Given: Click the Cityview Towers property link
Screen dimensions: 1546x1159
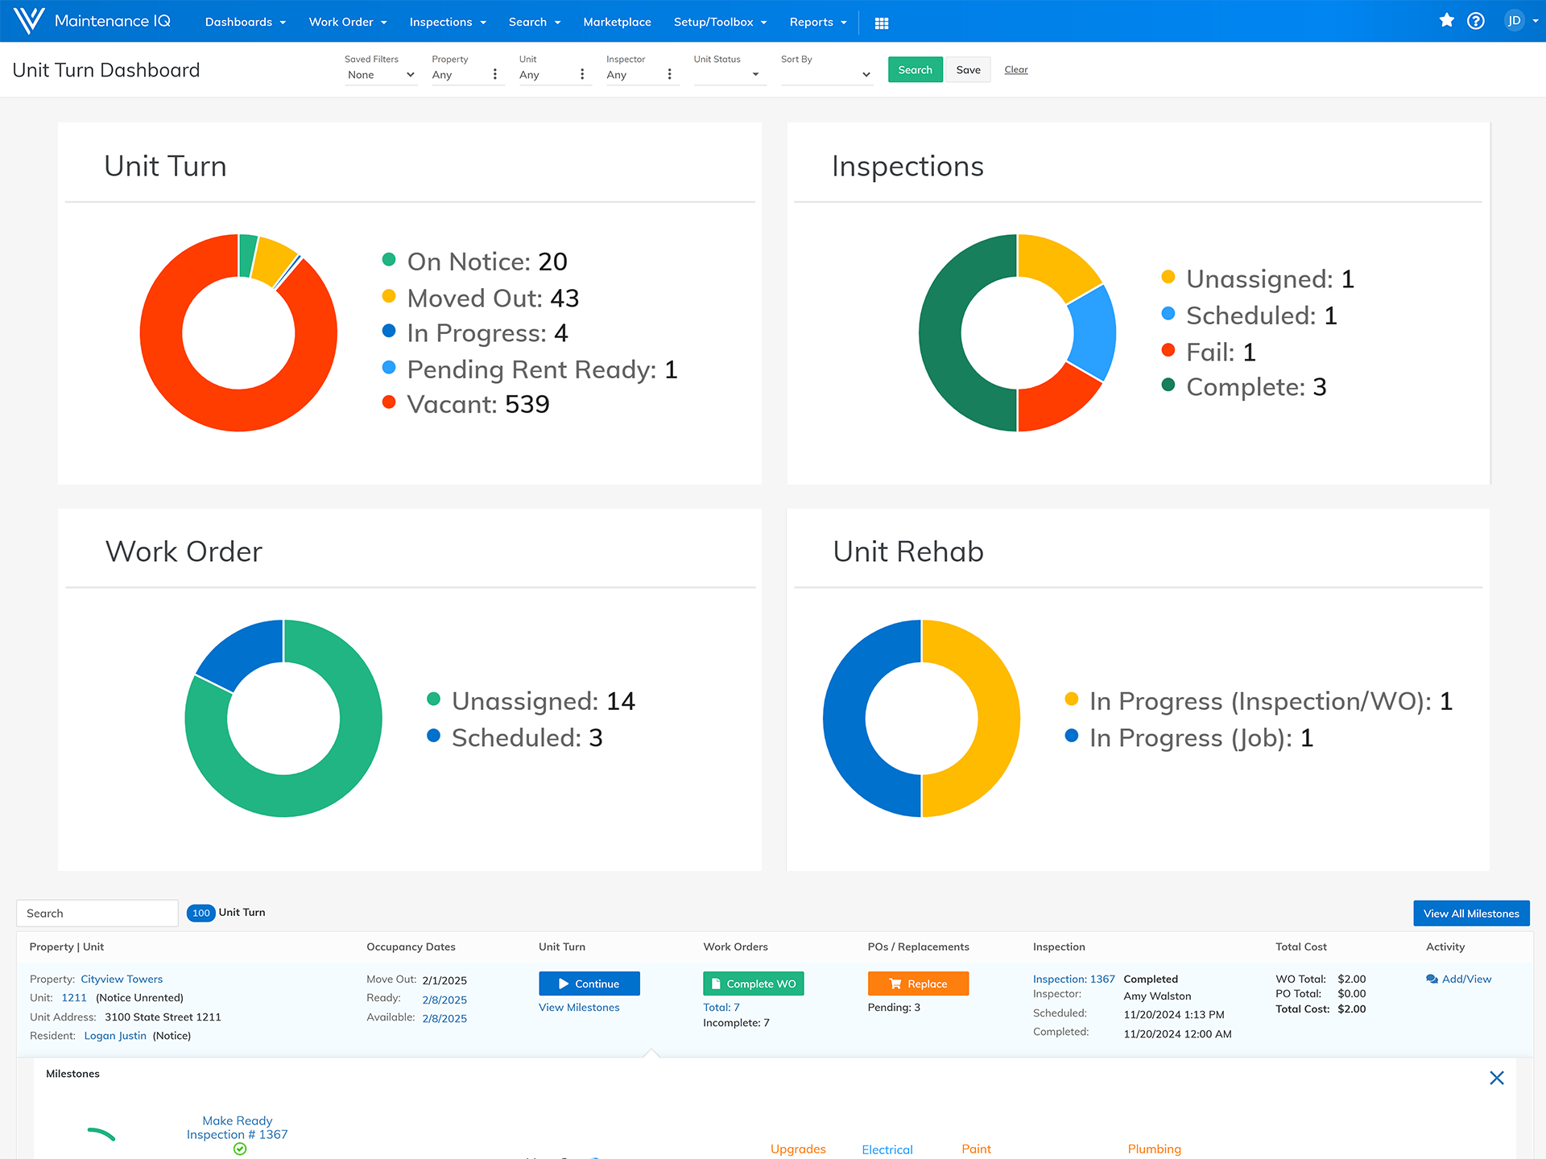Looking at the screenshot, I should 122,980.
